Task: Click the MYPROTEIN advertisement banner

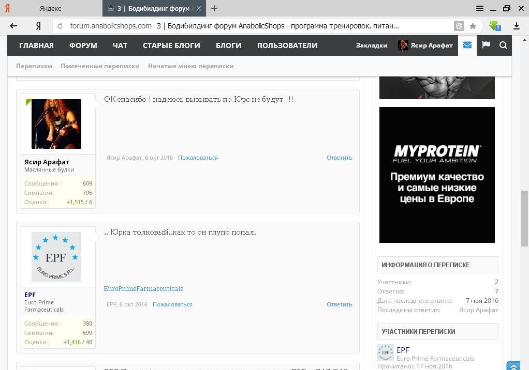Action: (x=437, y=175)
